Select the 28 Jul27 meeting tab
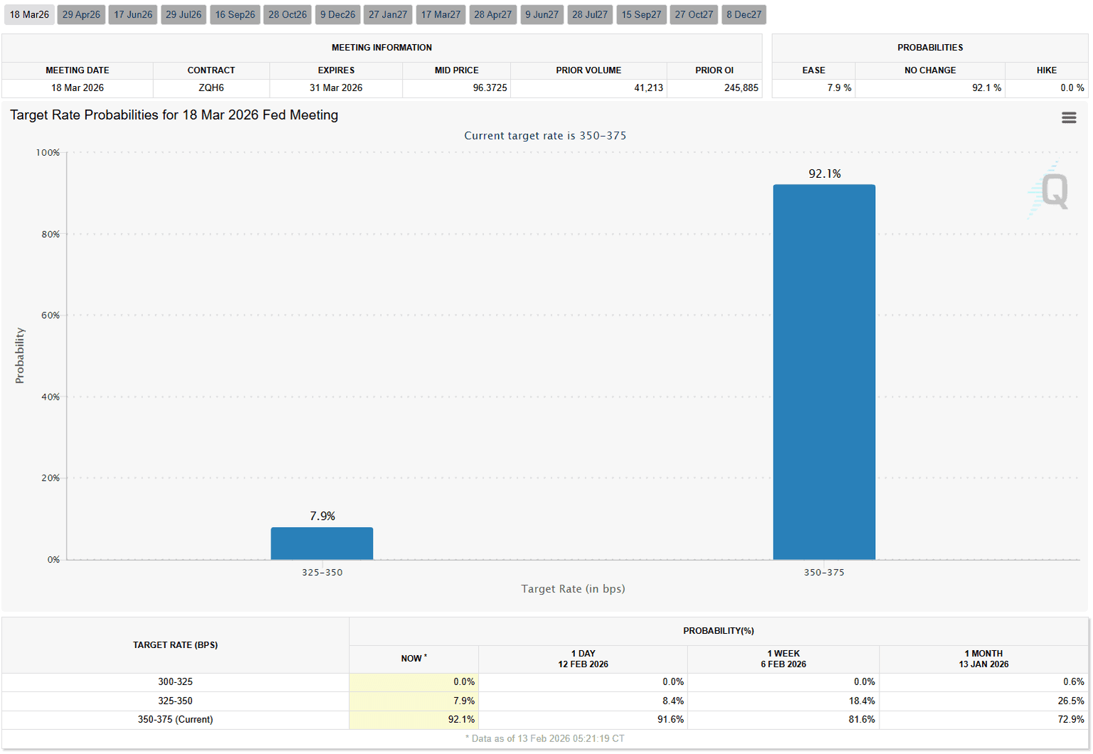This screenshot has width=1093, height=754. [x=590, y=15]
